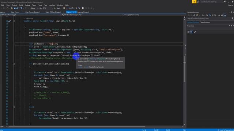Open the Edit menu
Viewport: 234px width, 131px height.
click(x=3, y=5)
